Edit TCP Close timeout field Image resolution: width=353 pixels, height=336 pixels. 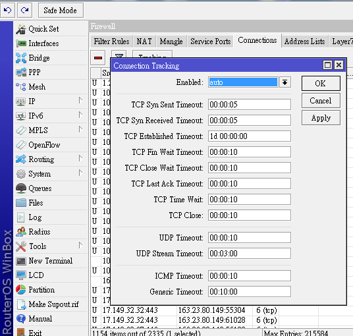(250, 215)
